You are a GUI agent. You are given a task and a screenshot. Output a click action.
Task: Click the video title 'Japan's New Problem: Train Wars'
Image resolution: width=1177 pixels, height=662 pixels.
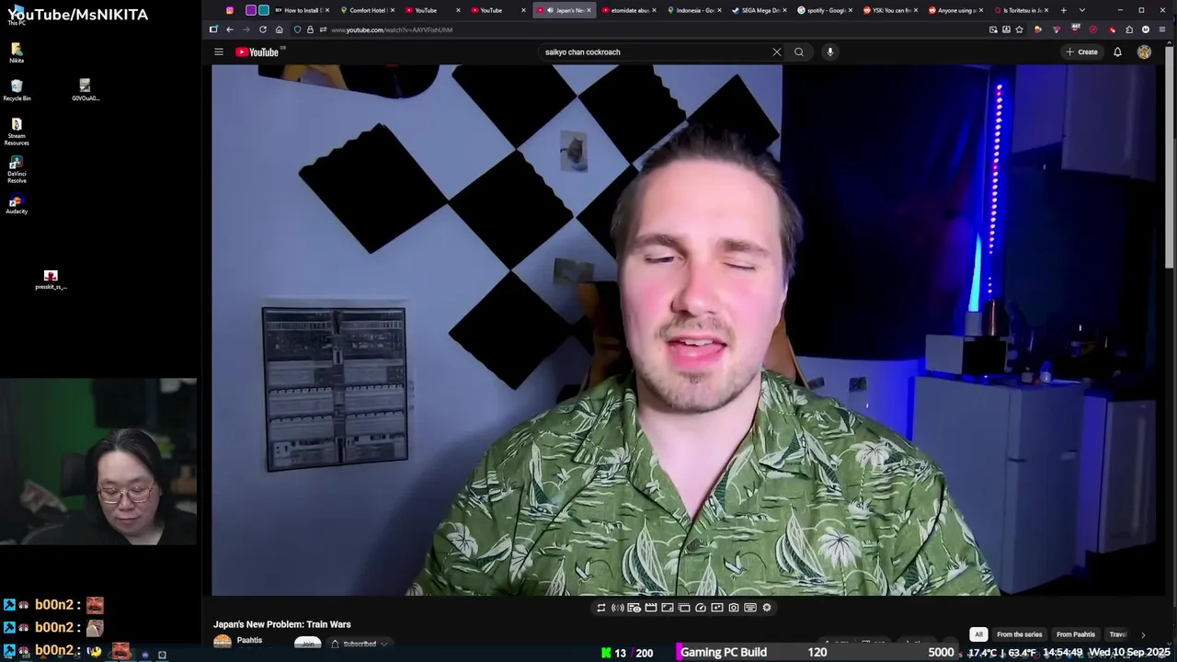[282, 624]
